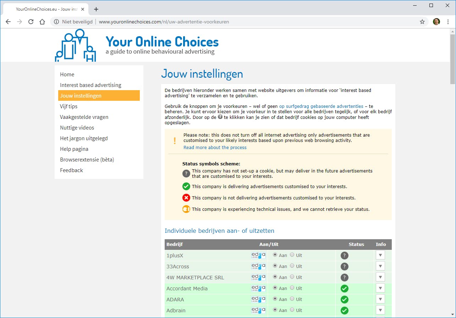Screen dimensions: 456x318
Task: Click the status icon for 4W MARKETPLACE SRL
Action: [344, 278]
